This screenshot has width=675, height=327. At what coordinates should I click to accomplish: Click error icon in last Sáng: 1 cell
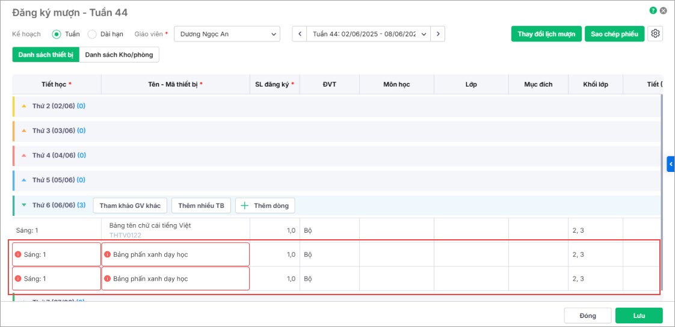click(x=18, y=279)
